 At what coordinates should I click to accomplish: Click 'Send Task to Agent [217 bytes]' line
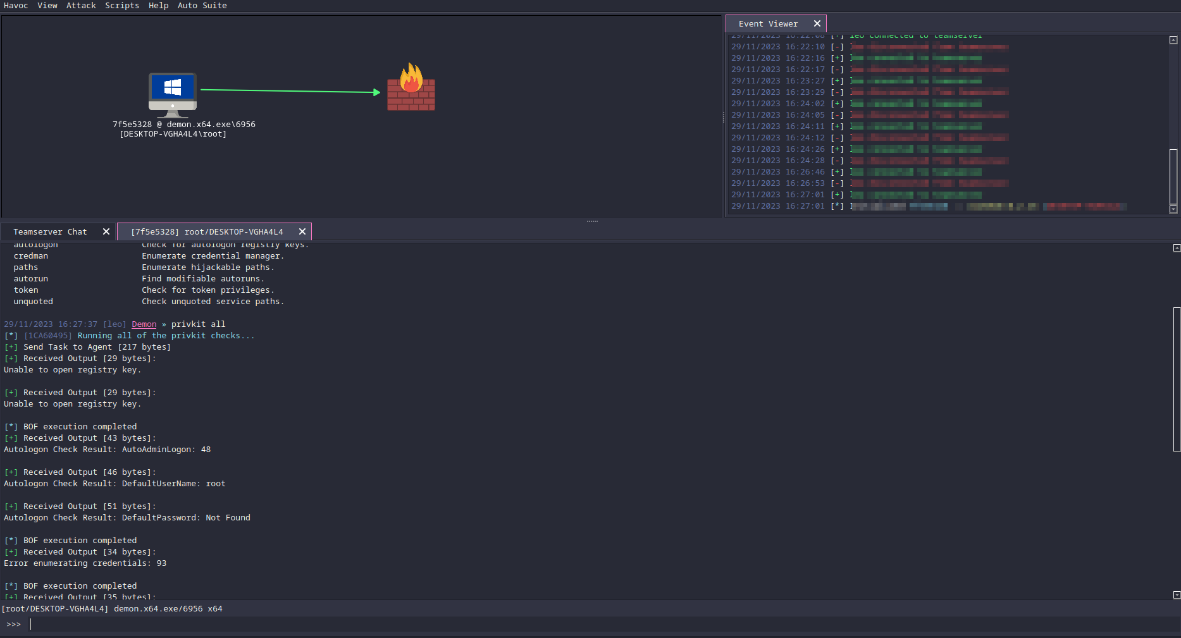coord(97,347)
